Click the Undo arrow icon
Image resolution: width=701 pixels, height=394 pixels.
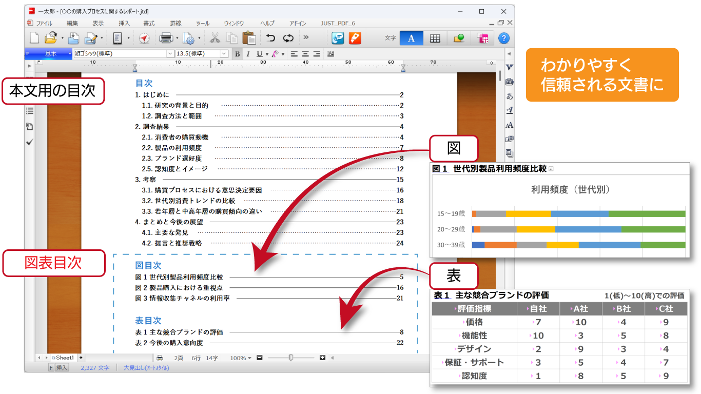point(270,38)
